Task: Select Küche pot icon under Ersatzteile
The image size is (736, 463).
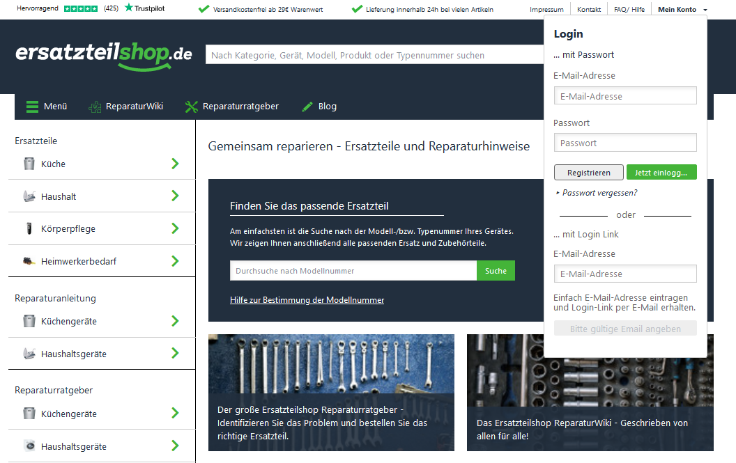Action: (29, 164)
